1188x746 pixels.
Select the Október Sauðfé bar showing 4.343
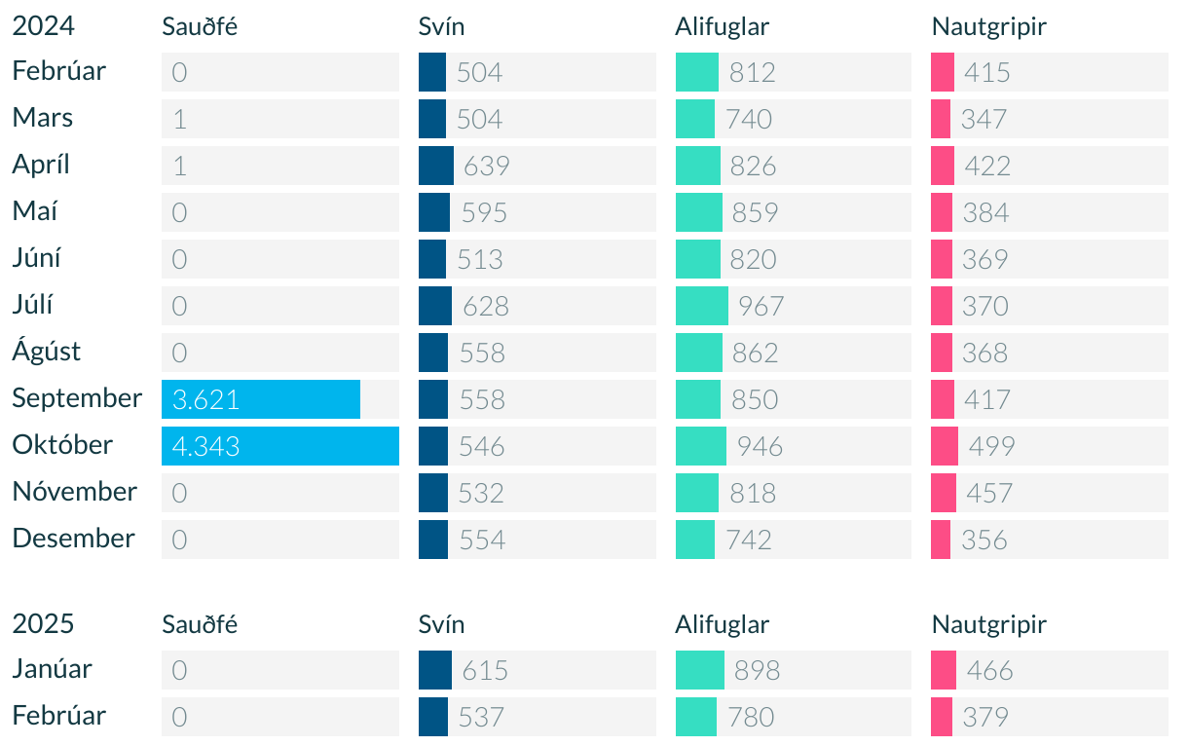pos(280,446)
